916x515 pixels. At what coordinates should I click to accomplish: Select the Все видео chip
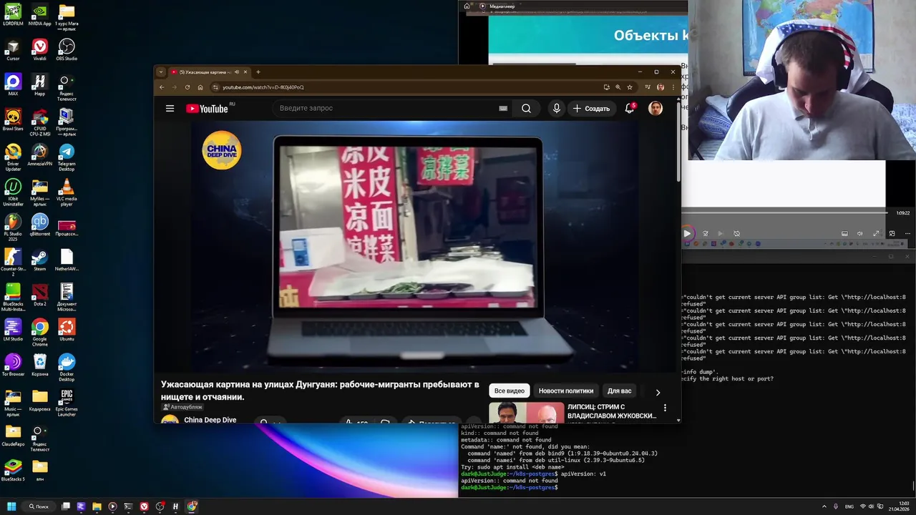pyautogui.click(x=510, y=391)
